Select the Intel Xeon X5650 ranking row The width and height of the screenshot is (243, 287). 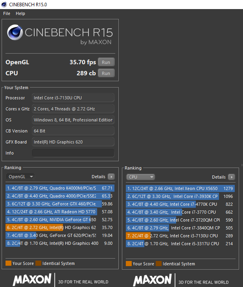[180, 188]
